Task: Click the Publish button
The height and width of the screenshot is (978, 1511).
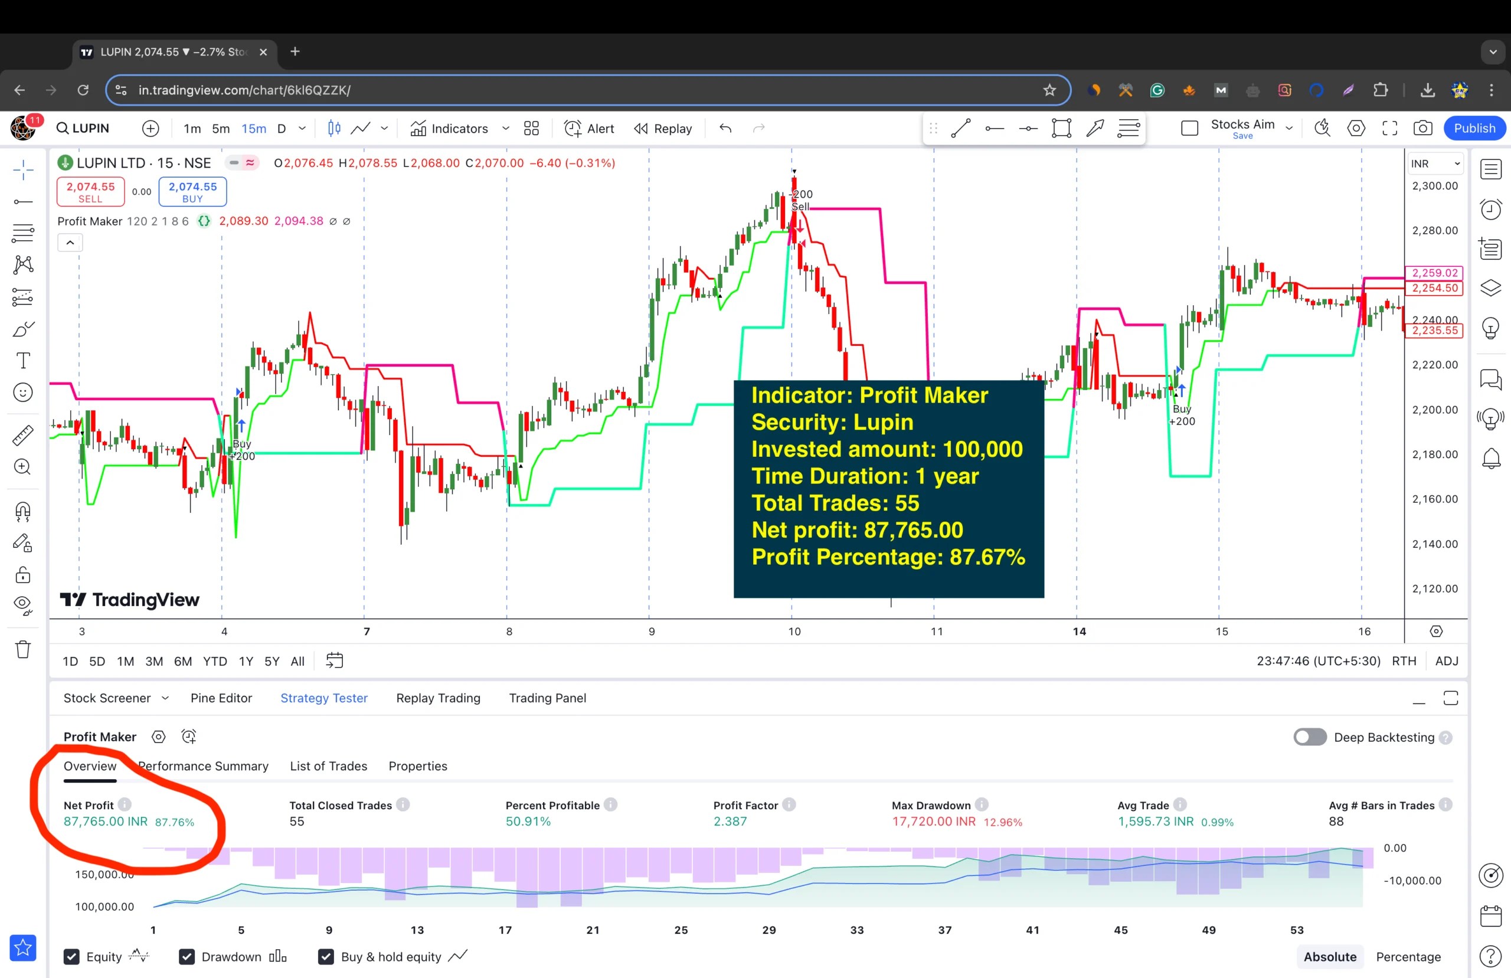Action: 1474,128
